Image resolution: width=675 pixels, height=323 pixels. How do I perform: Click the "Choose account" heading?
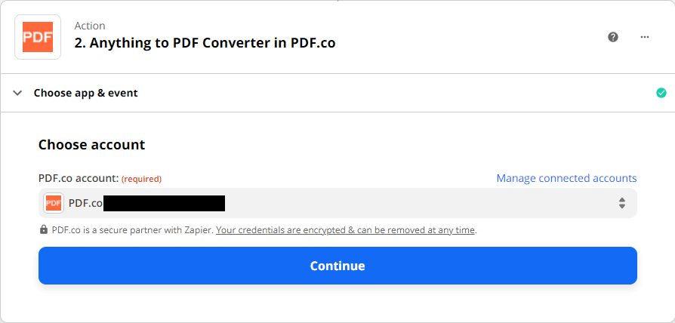91,144
